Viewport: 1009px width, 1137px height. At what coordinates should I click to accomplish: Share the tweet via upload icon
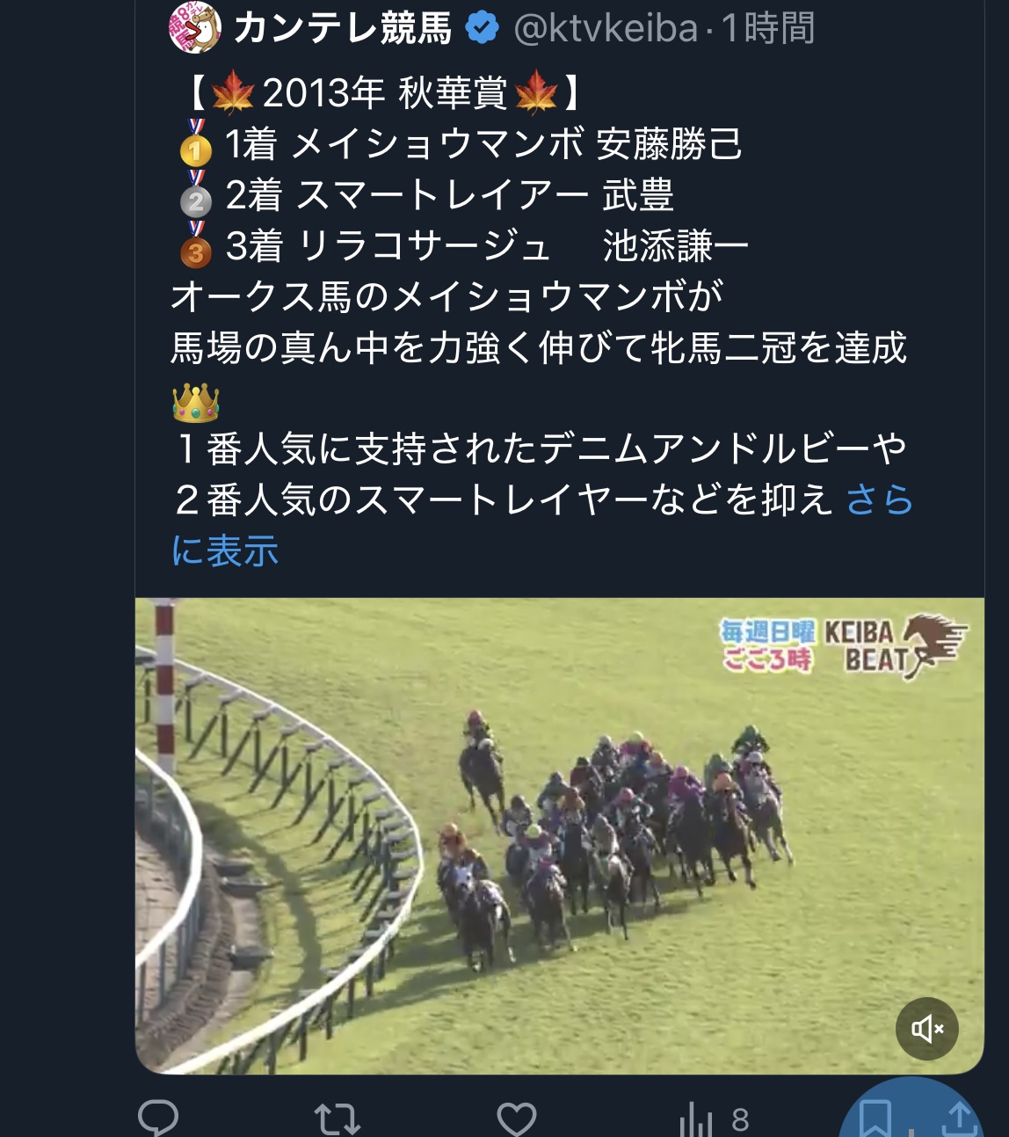coord(961,1119)
